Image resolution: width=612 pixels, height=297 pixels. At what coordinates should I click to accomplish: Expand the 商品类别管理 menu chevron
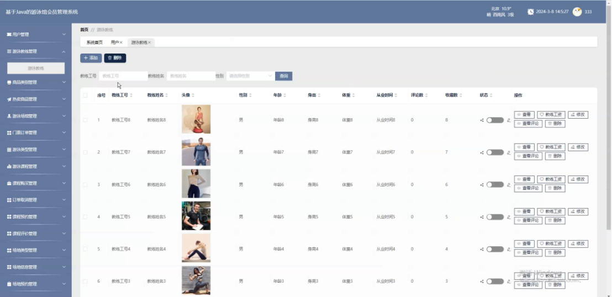64,82
